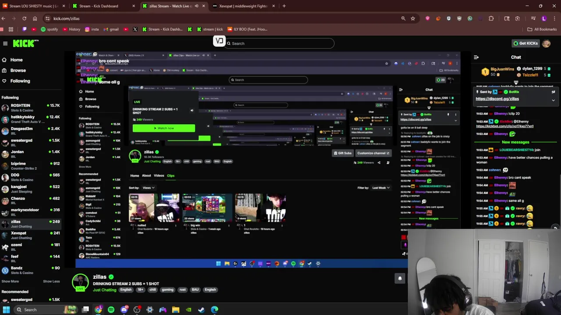
Task: Open Steam from the taskbar
Action: tap(201, 310)
